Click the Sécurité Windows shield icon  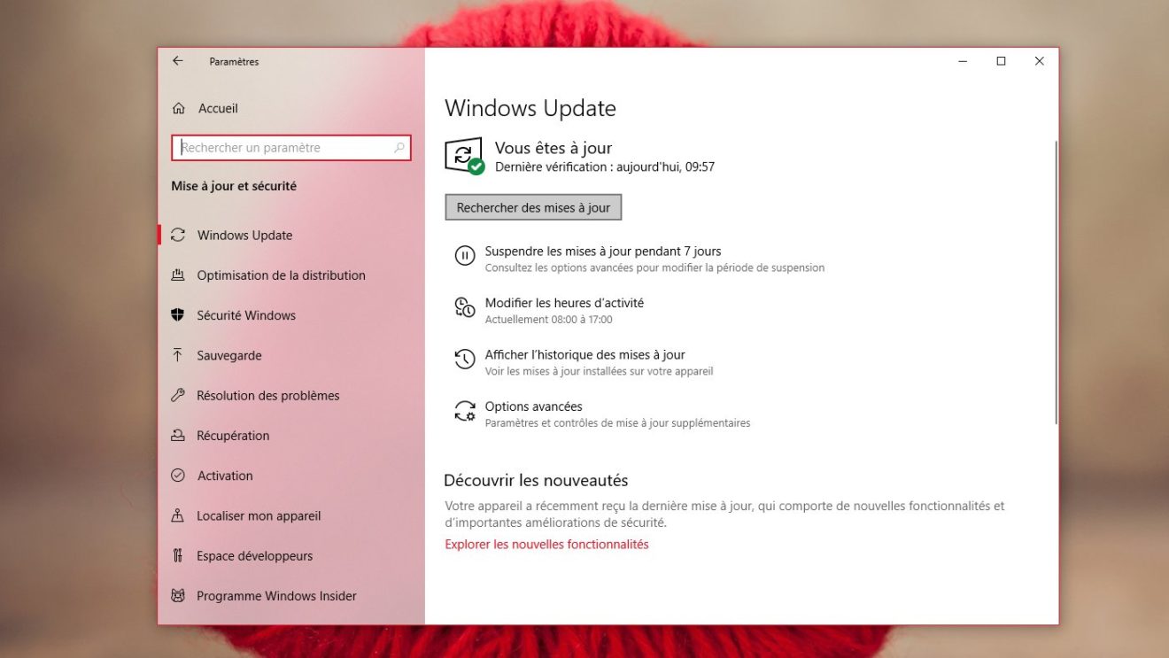tap(178, 315)
